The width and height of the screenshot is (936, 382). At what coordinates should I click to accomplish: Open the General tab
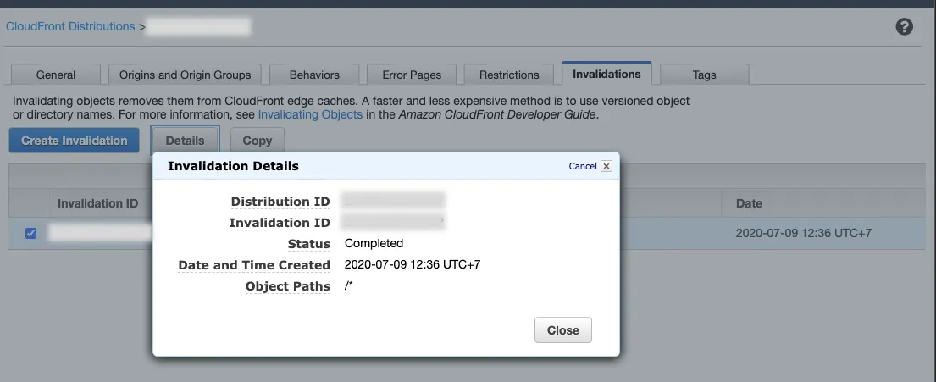click(56, 75)
